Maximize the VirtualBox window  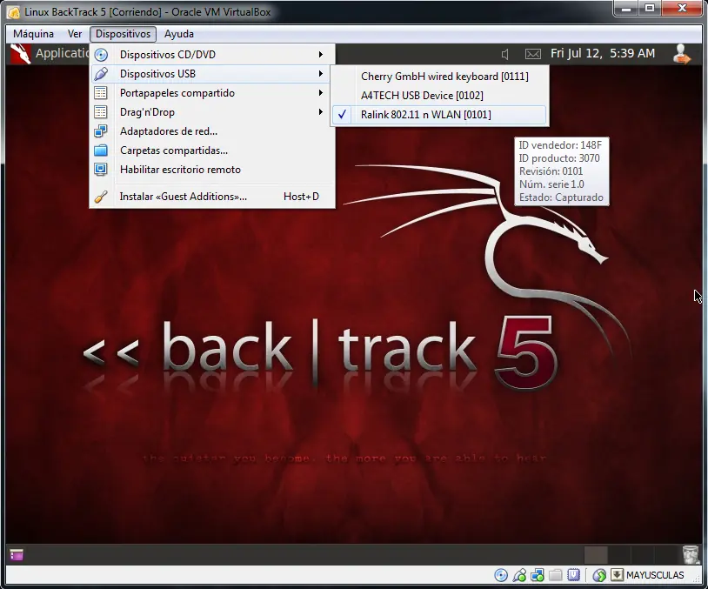[x=650, y=8]
